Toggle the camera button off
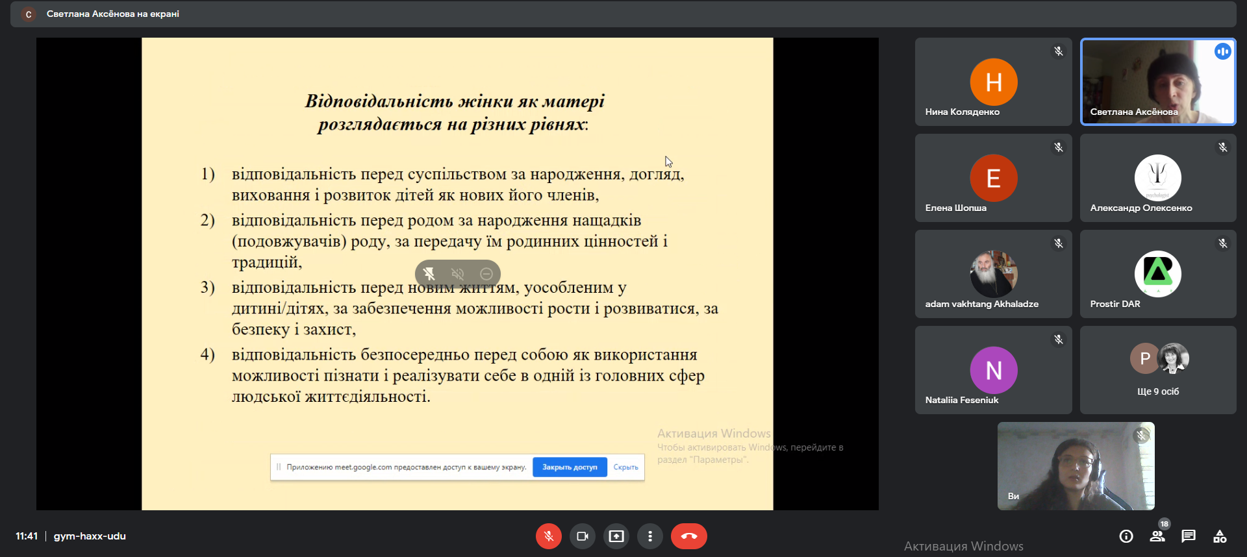This screenshot has height=557, width=1247. 582,536
